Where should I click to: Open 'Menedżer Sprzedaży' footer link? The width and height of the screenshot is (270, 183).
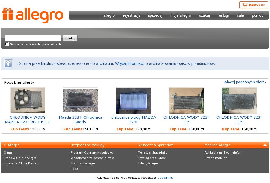pos(152,152)
